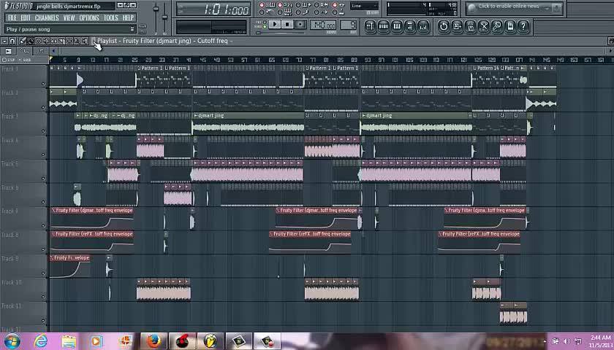Open the playlist options dropdown arrow
The image size is (614, 350).
(x=4, y=41)
